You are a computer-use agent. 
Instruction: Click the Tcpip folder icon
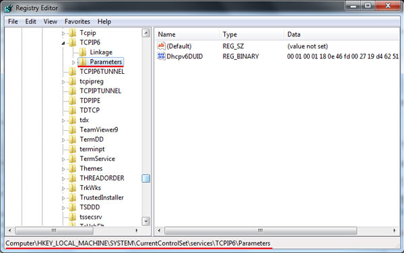click(73, 33)
